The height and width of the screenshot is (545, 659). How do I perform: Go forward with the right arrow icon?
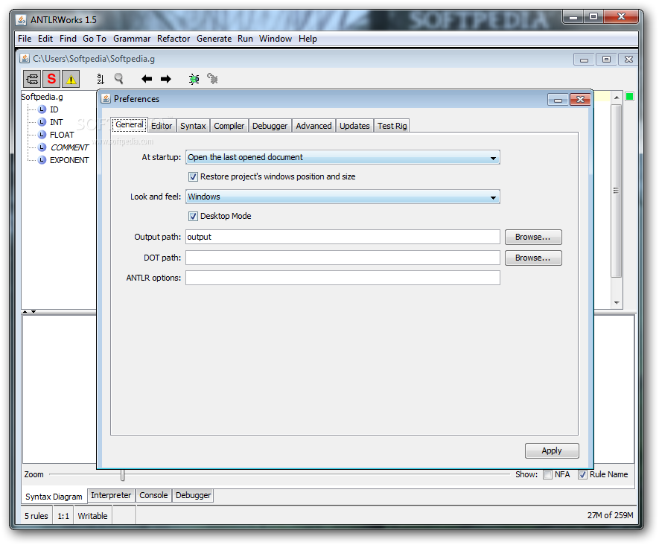[x=166, y=79]
